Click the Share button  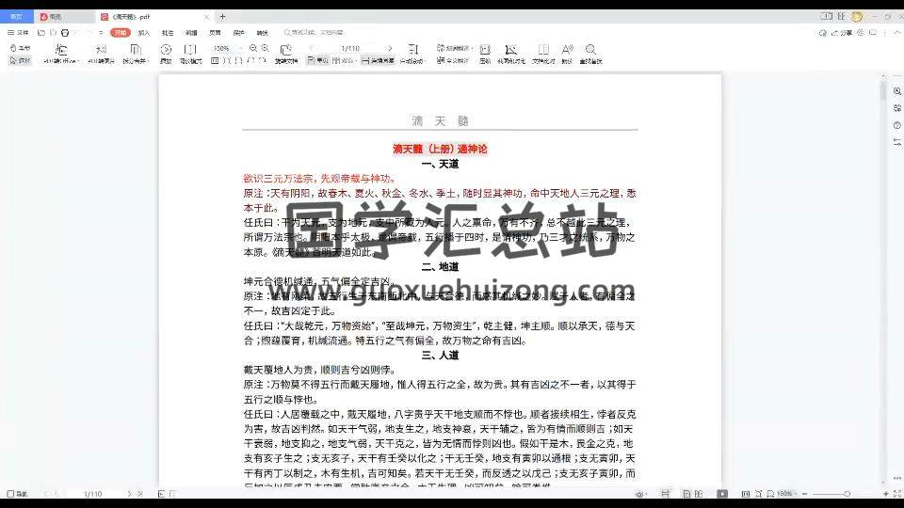pos(843,32)
